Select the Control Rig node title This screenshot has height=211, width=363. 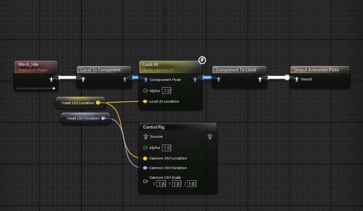[x=153, y=128]
